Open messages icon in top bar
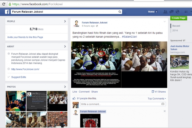Screen dimensions: 192x128 [x=171, y=12]
